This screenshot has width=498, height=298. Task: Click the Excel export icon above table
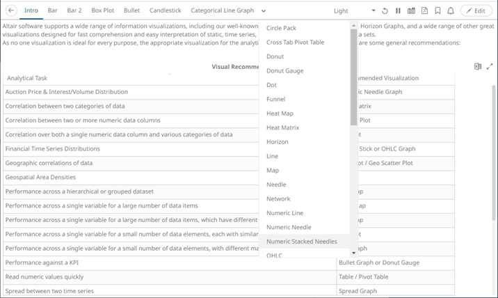click(x=478, y=67)
